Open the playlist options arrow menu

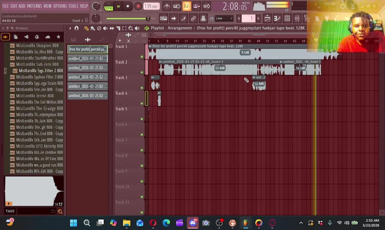click(70, 28)
